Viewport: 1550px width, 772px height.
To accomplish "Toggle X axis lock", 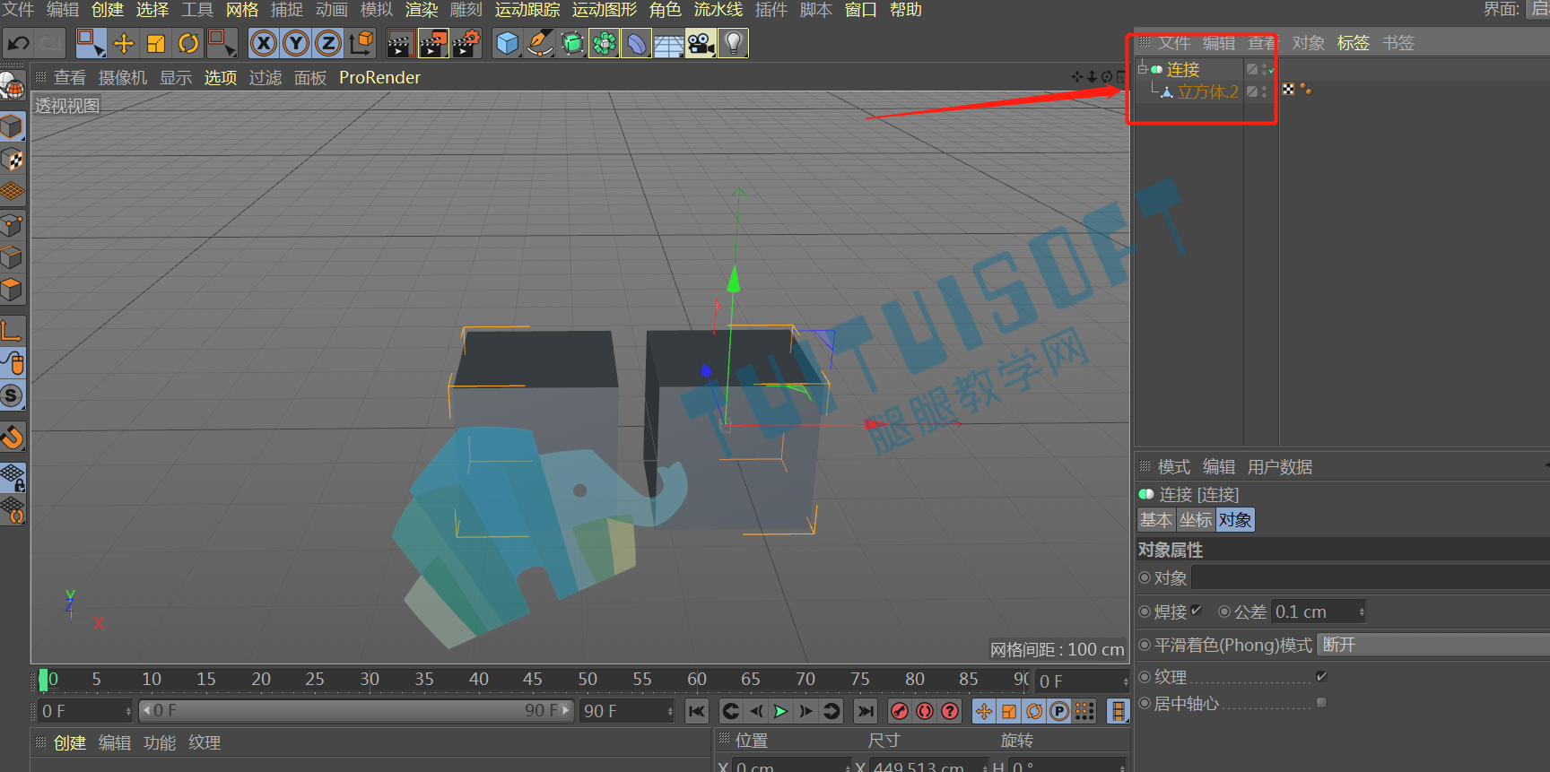I will pos(264,43).
